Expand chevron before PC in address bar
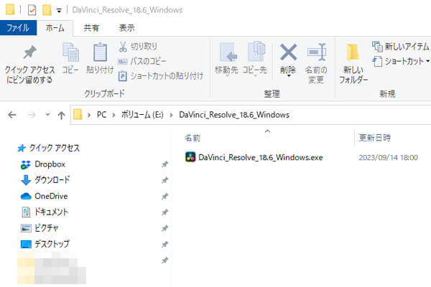431x287 pixels. tap(89, 115)
